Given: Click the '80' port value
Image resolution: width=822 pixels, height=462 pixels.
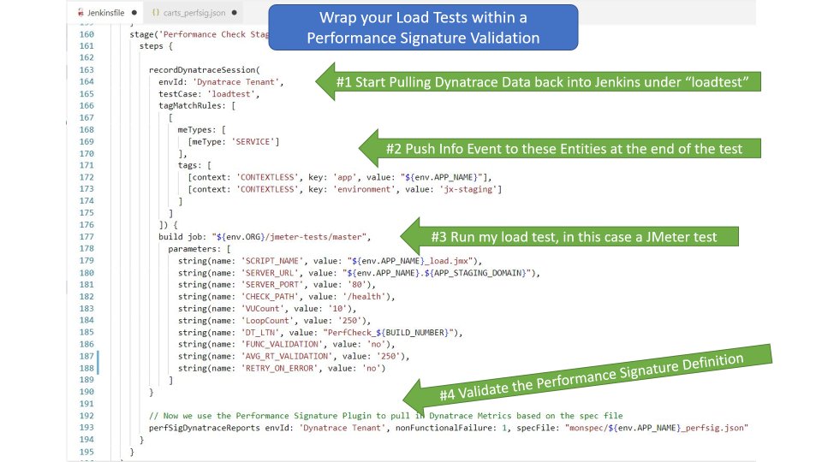Looking at the screenshot, I should tap(356, 284).
